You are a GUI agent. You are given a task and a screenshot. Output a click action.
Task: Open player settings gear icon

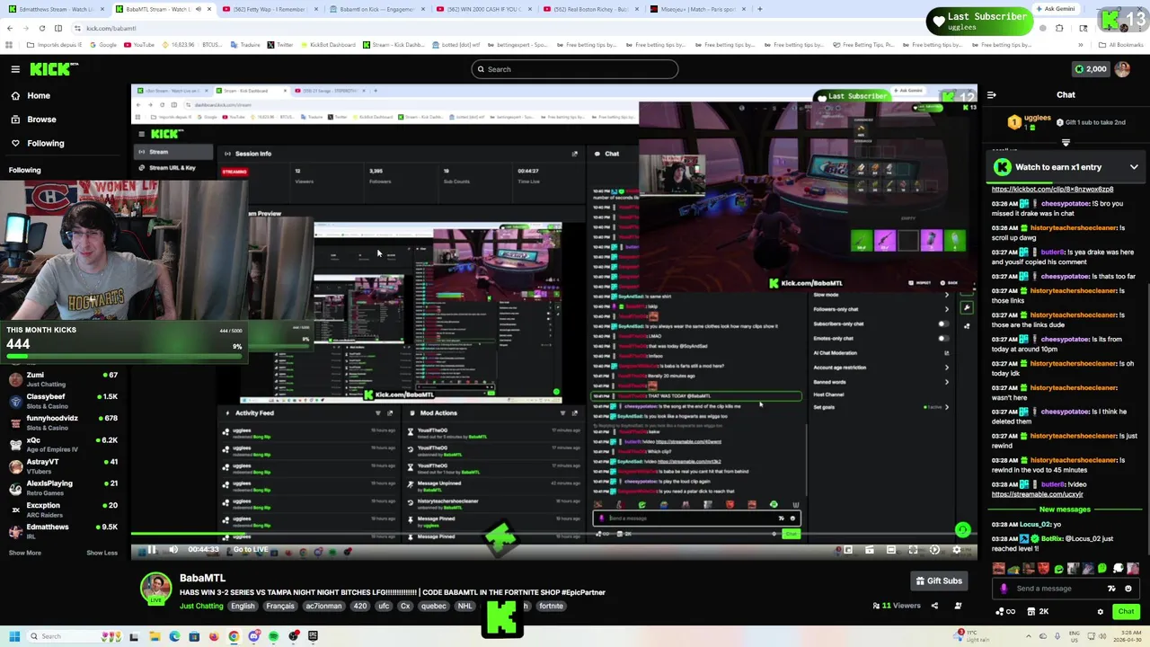[x=957, y=550]
